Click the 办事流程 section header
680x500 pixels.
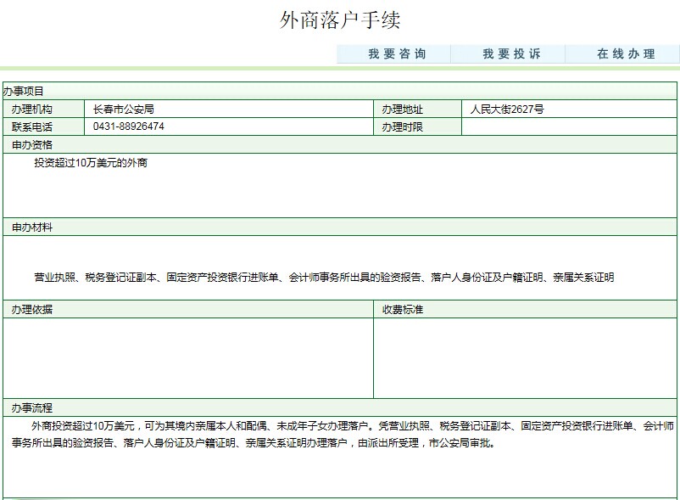339,408
